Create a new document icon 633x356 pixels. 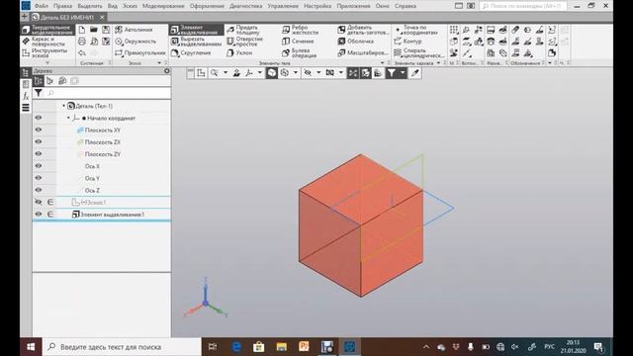pyautogui.click(x=82, y=30)
